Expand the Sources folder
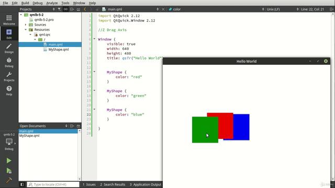The width and height of the screenshot is (335, 188). coord(26,25)
